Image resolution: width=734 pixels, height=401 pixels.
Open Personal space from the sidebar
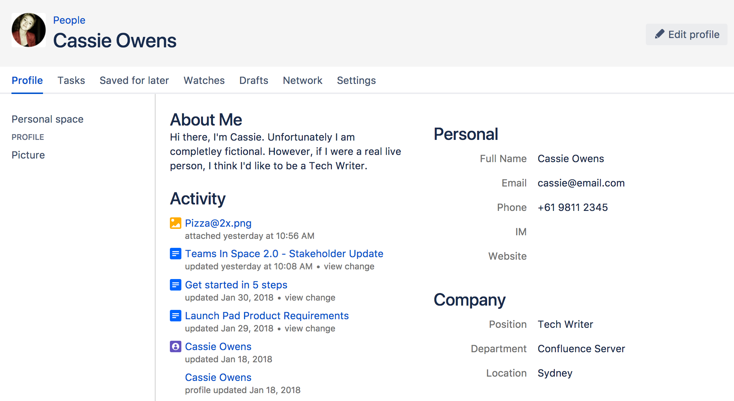[47, 119]
